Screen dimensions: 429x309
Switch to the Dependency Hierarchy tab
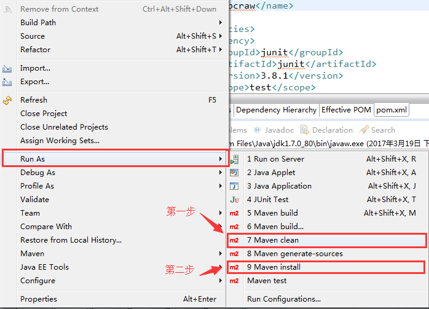[x=276, y=110]
